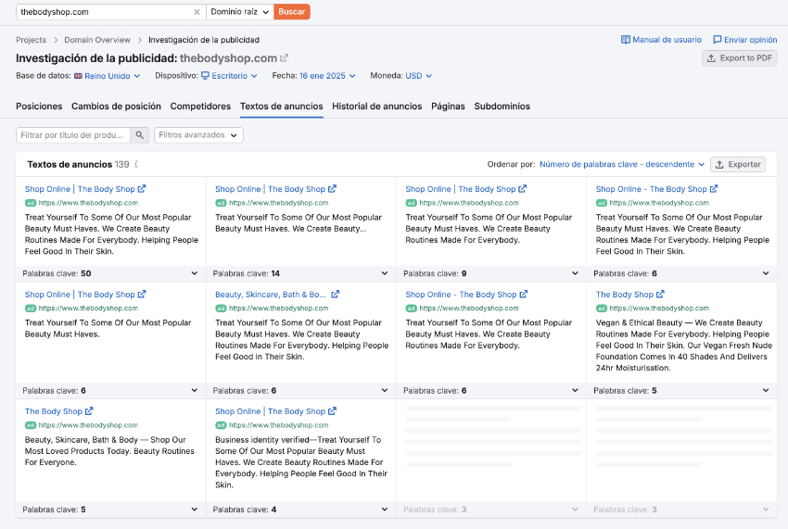The height and width of the screenshot is (529, 788).
Task: Open external link icon of ad with 9 keywords
Action: pos(523,189)
